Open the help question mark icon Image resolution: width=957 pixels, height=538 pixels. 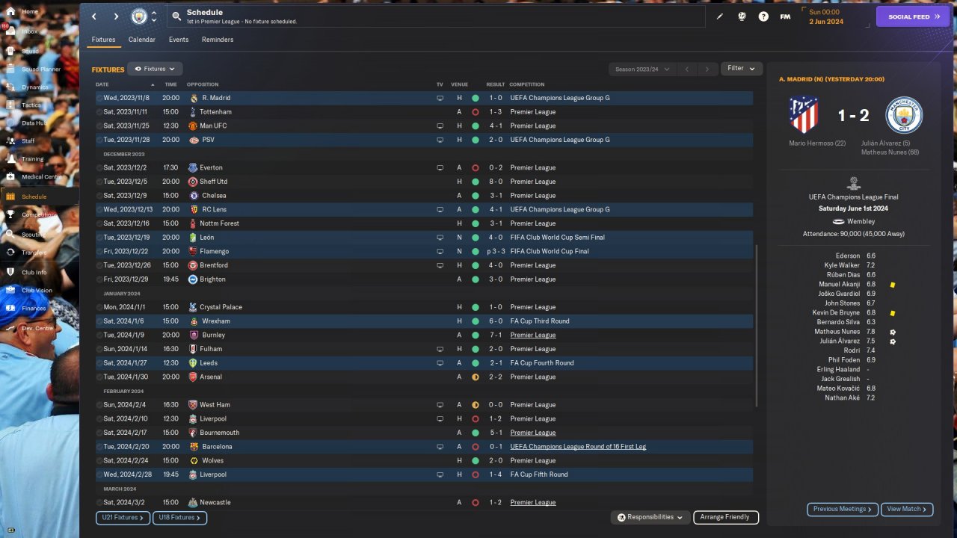[x=763, y=16]
